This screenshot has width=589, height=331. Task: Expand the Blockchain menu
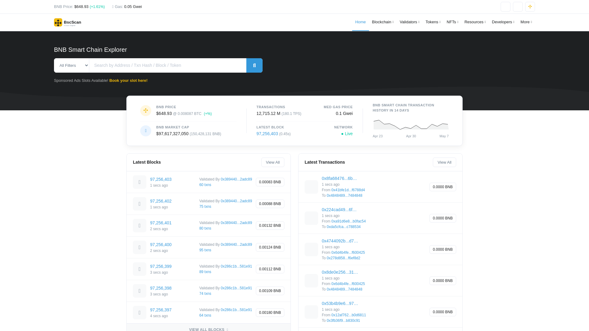(x=383, y=22)
